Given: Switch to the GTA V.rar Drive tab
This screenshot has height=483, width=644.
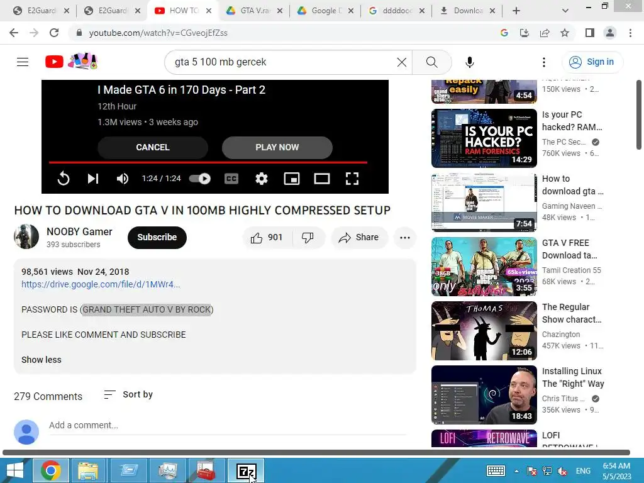Looking at the screenshot, I should click(255, 11).
